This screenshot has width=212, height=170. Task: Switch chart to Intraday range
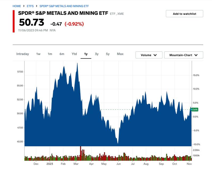pos(23,54)
